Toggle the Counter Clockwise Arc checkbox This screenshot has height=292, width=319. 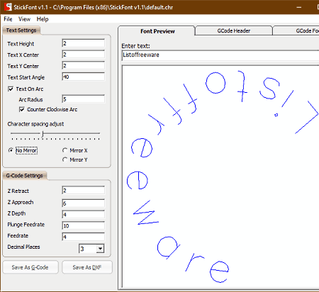22,110
